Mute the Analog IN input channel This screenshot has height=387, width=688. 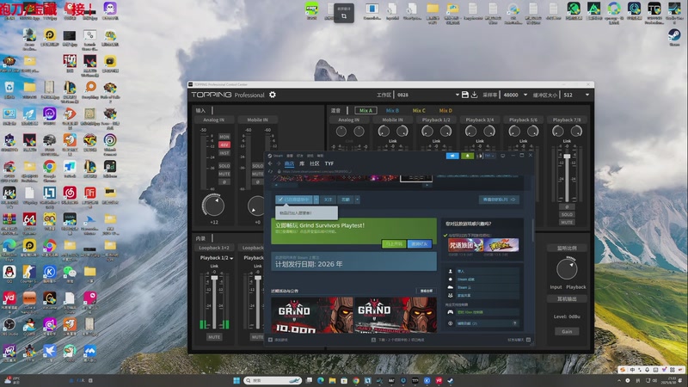[x=224, y=174]
